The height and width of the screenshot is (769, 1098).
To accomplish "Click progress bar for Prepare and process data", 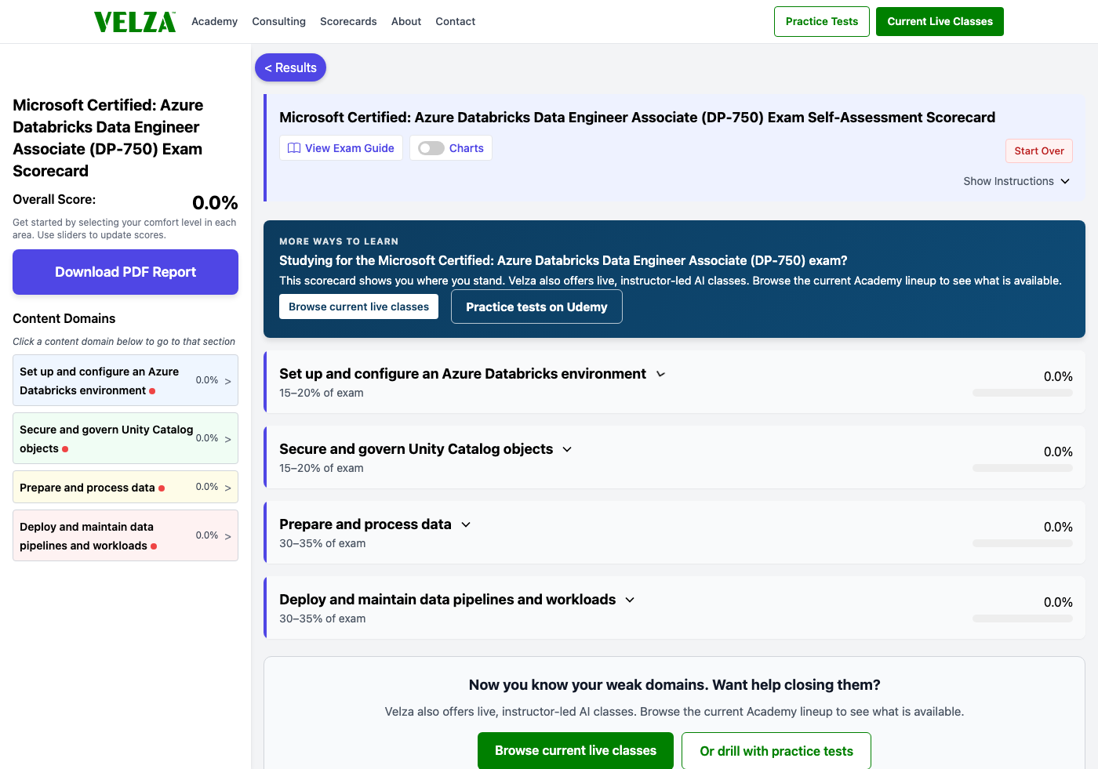I will (1023, 543).
